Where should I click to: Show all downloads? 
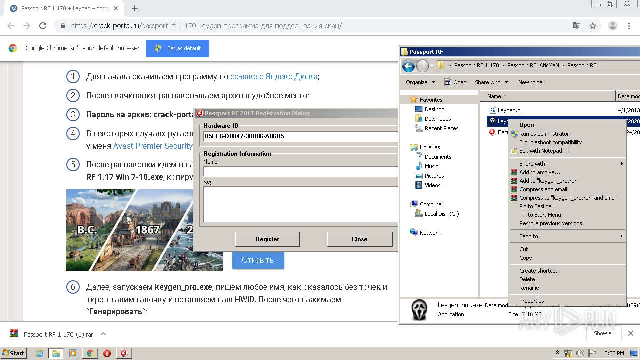(x=603, y=333)
